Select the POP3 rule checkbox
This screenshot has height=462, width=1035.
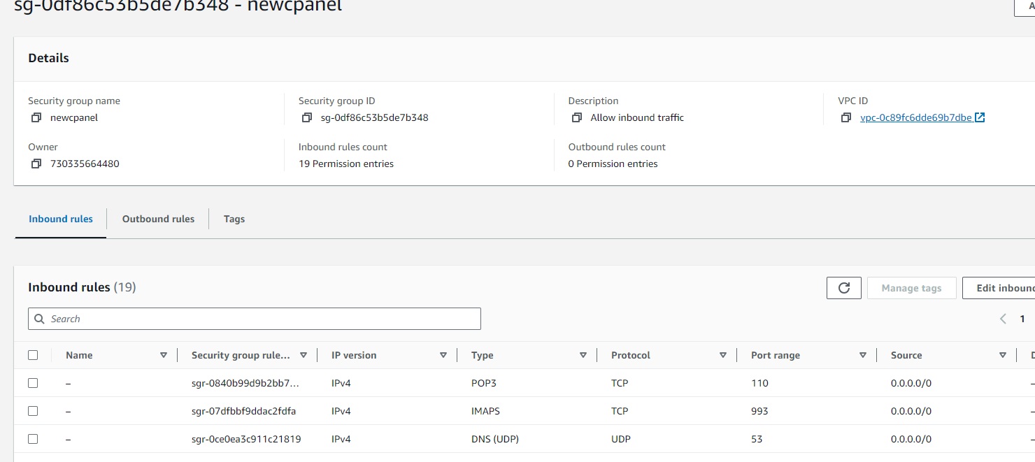click(33, 383)
